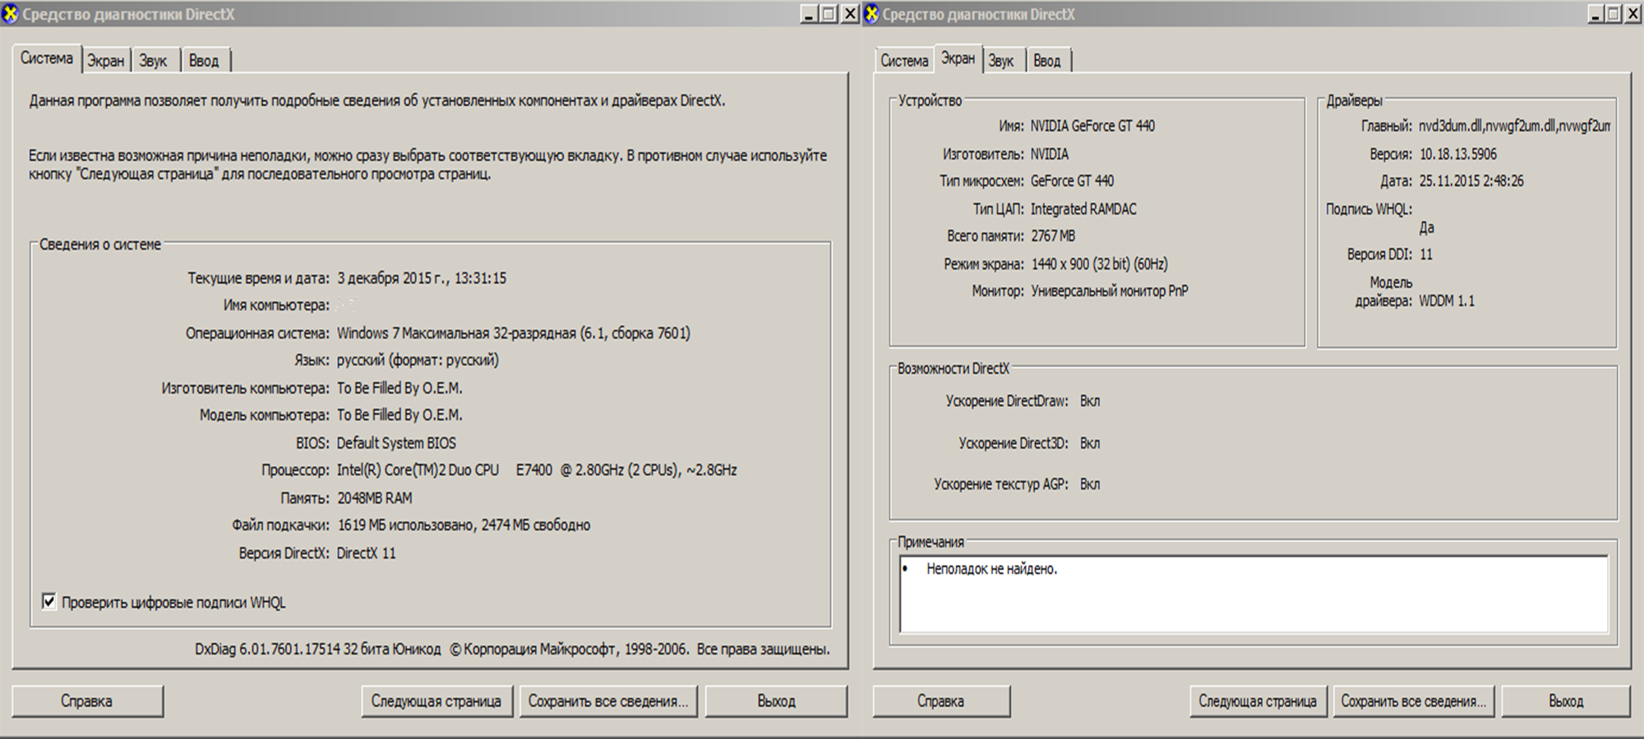This screenshot has height=739, width=1644.
Task: Click the AGP texture acceleration Вкл value
Action: pos(1090,484)
